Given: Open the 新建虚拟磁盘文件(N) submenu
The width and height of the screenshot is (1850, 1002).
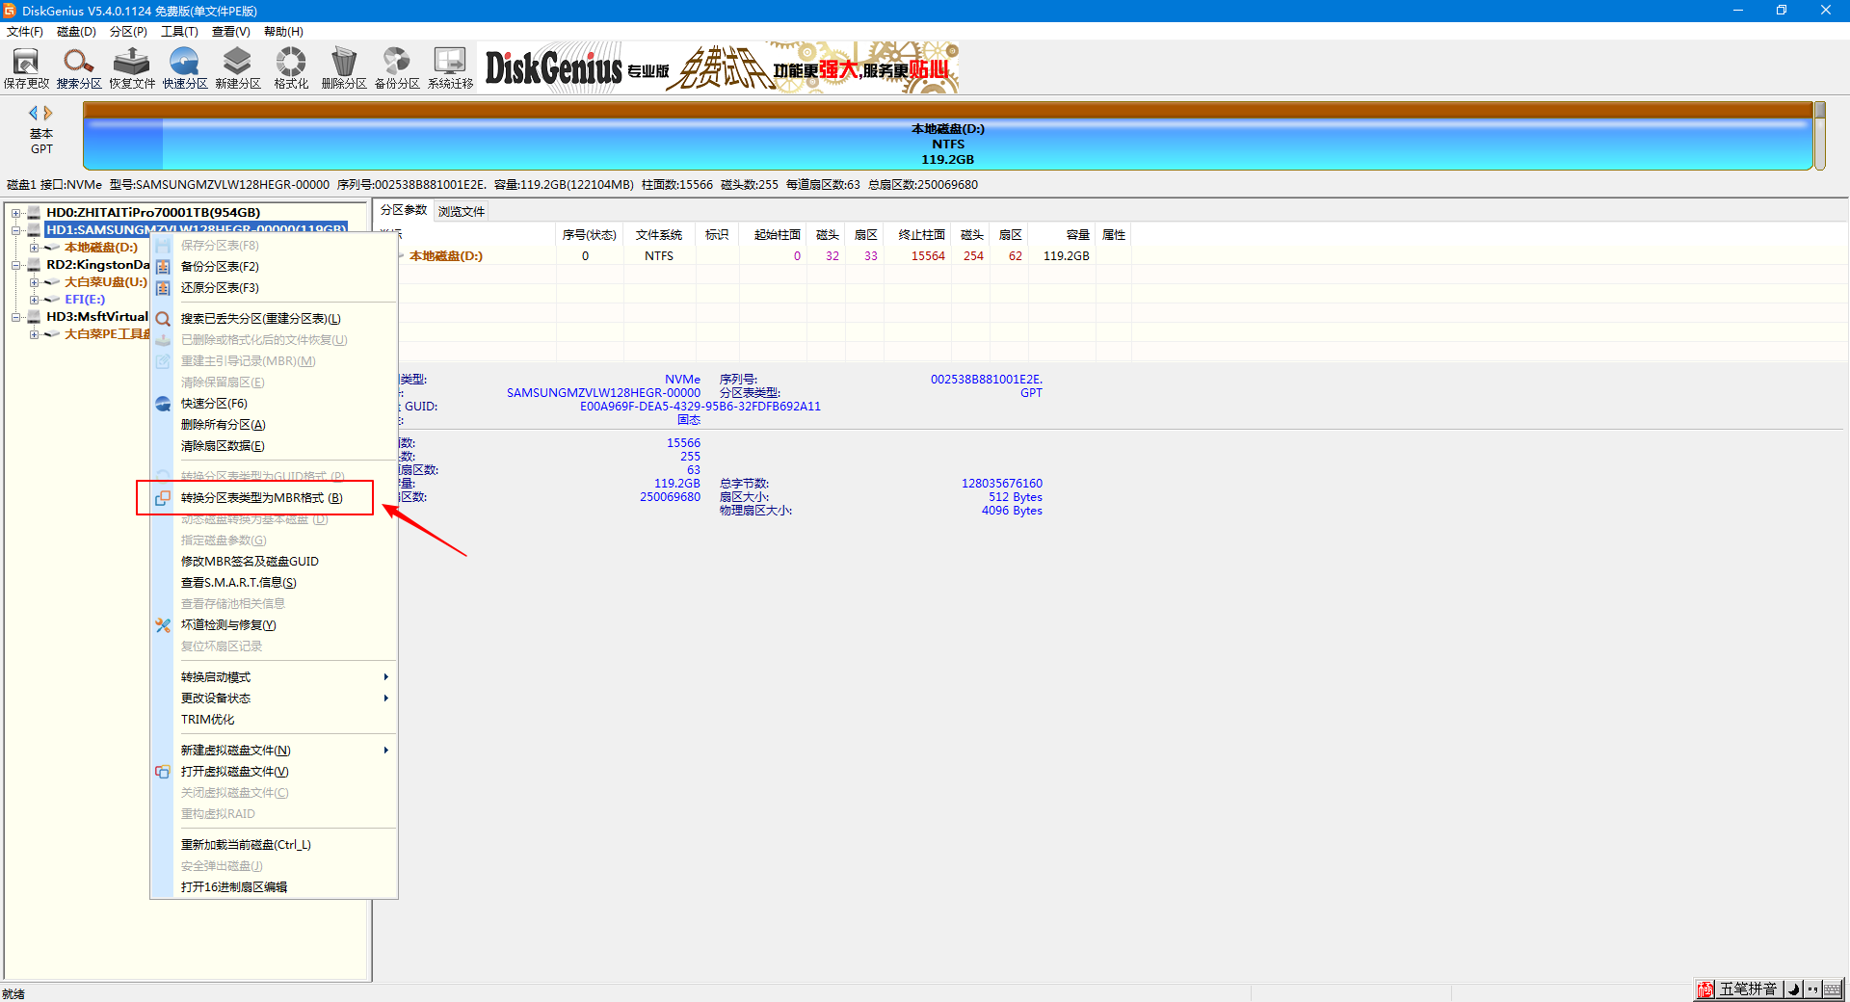Looking at the screenshot, I should pyautogui.click(x=274, y=751).
